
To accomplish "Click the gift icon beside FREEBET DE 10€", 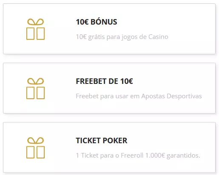I will pyautogui.click(x=35, y=89).
